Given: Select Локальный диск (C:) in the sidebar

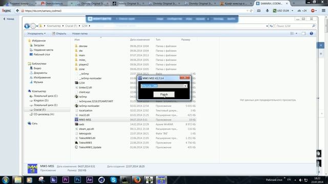Looking at the screenshot, I should pos(46,96).
